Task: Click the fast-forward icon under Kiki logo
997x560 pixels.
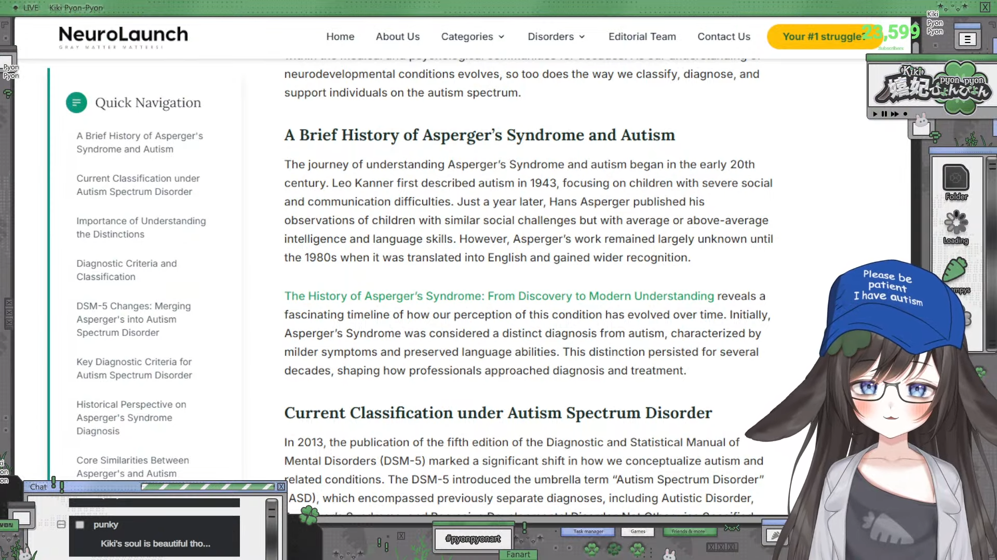Action: pos(895,114)
